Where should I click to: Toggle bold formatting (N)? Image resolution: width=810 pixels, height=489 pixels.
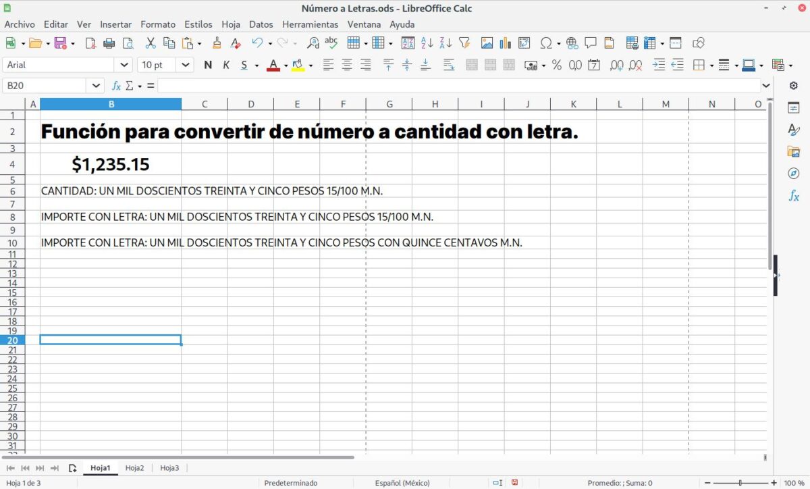pyautogui.click(x=208, y=65)
